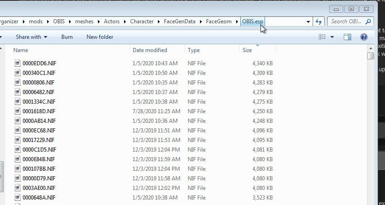Click the 0000EC68.NIF file icon
Screen dimensions: 385x205
[17, 130]
